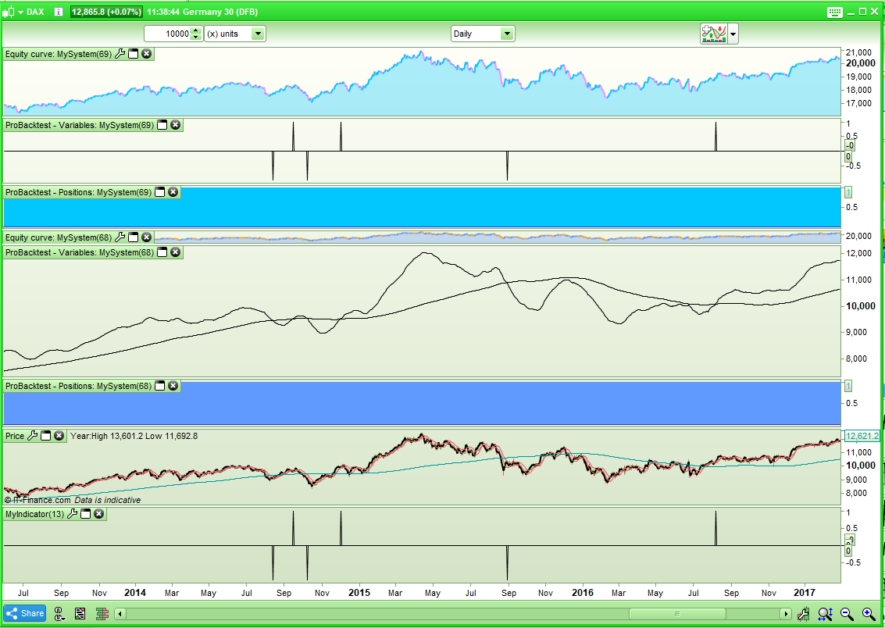Decrease quantity with the down stepper arrow
Screen dimensions: 885x628
click(x=196, y=37)
